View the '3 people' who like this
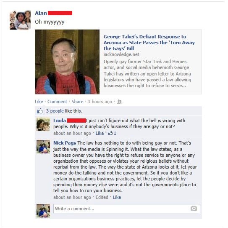 (55, 111)
